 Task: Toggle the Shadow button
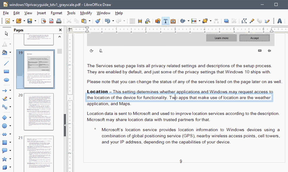pos(226,21)
